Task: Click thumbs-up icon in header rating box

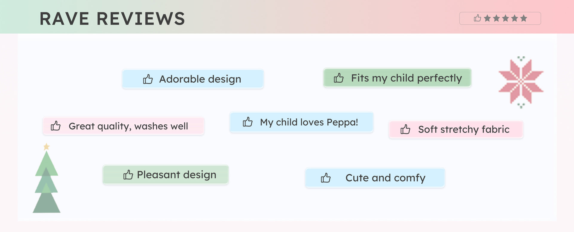Action: [x=477, y=18]
